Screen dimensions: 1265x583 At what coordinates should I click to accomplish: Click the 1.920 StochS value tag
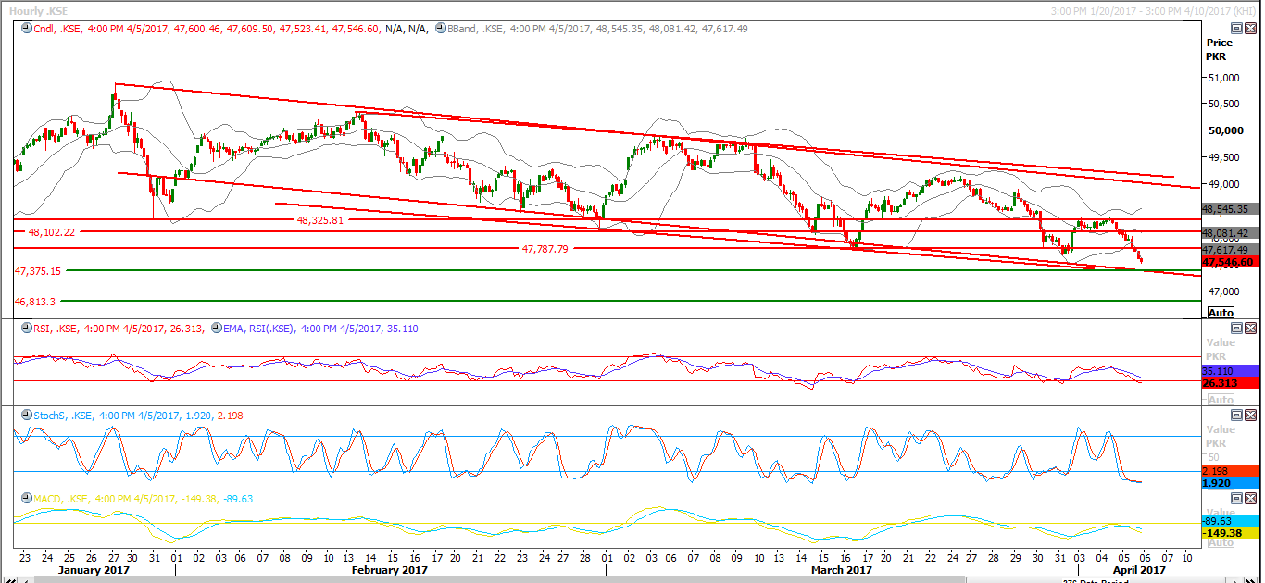point(1229,483)
